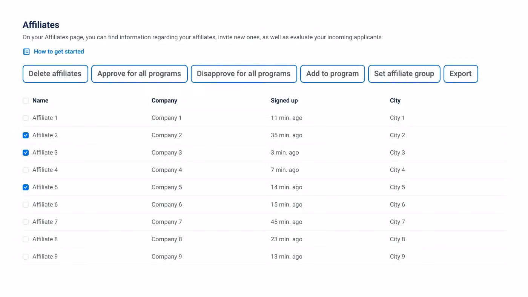Check the Affiliate 1 checkbox
The width and height of the screenshot is (528, 297).
coord(26,118)
